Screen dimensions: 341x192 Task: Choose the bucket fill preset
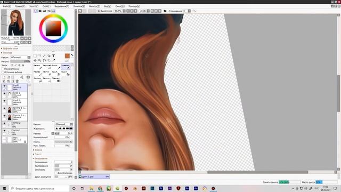38,79
